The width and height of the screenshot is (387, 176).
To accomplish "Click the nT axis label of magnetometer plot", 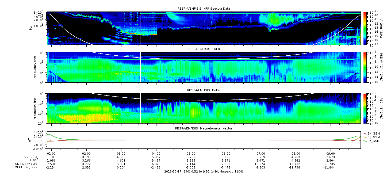I will pos(30,140).
